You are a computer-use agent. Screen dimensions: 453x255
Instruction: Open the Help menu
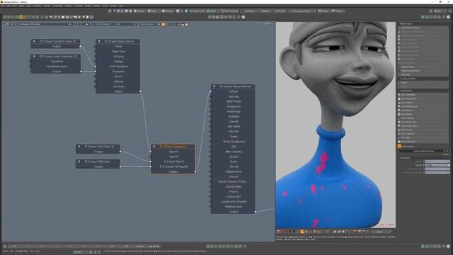coord(121,6)
